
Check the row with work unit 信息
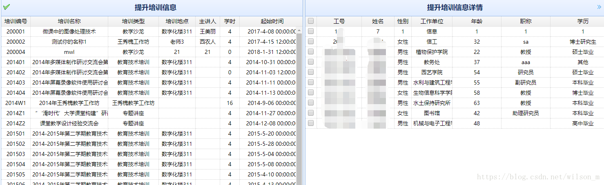(311, 31)
